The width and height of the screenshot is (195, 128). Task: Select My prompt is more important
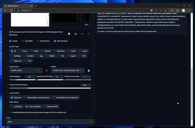37,98
